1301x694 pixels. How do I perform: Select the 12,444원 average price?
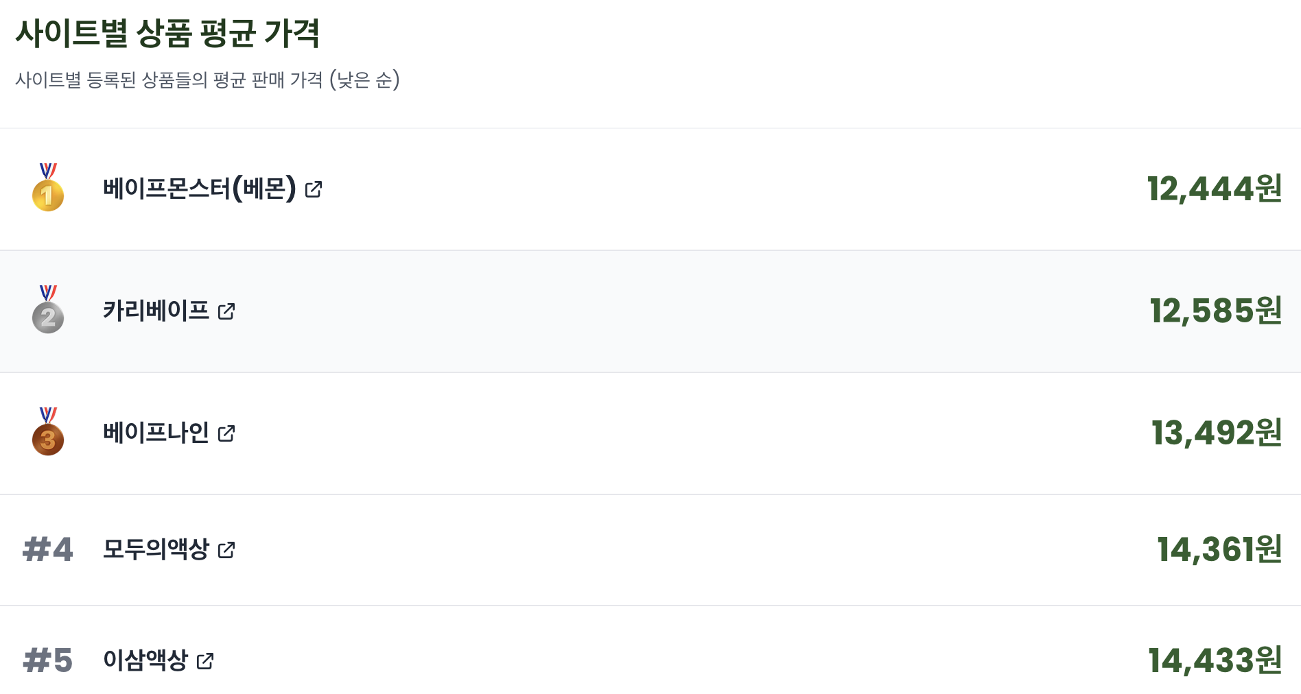click(1215, 189)
